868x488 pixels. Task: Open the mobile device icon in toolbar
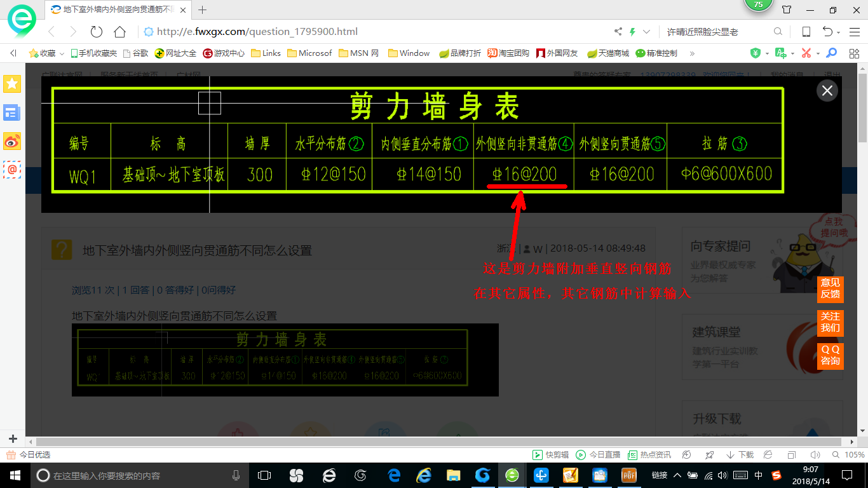point(806,32)
